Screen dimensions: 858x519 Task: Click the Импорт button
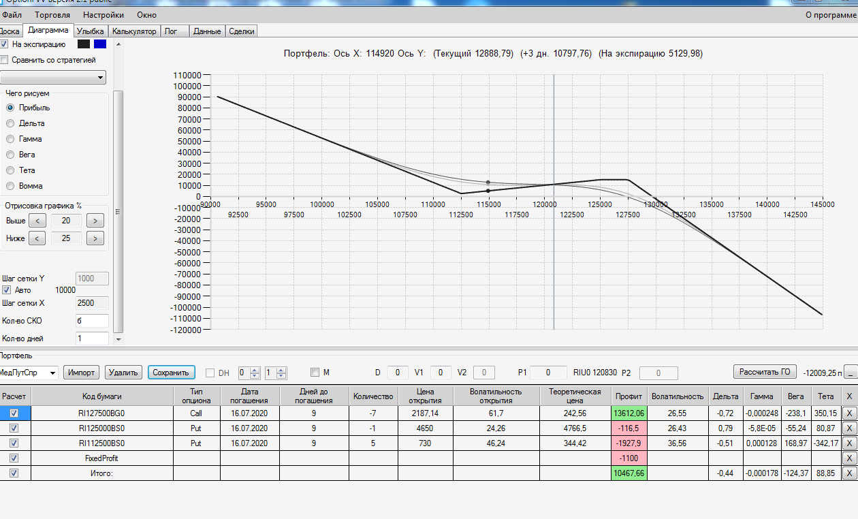click(x=81, y=373)
